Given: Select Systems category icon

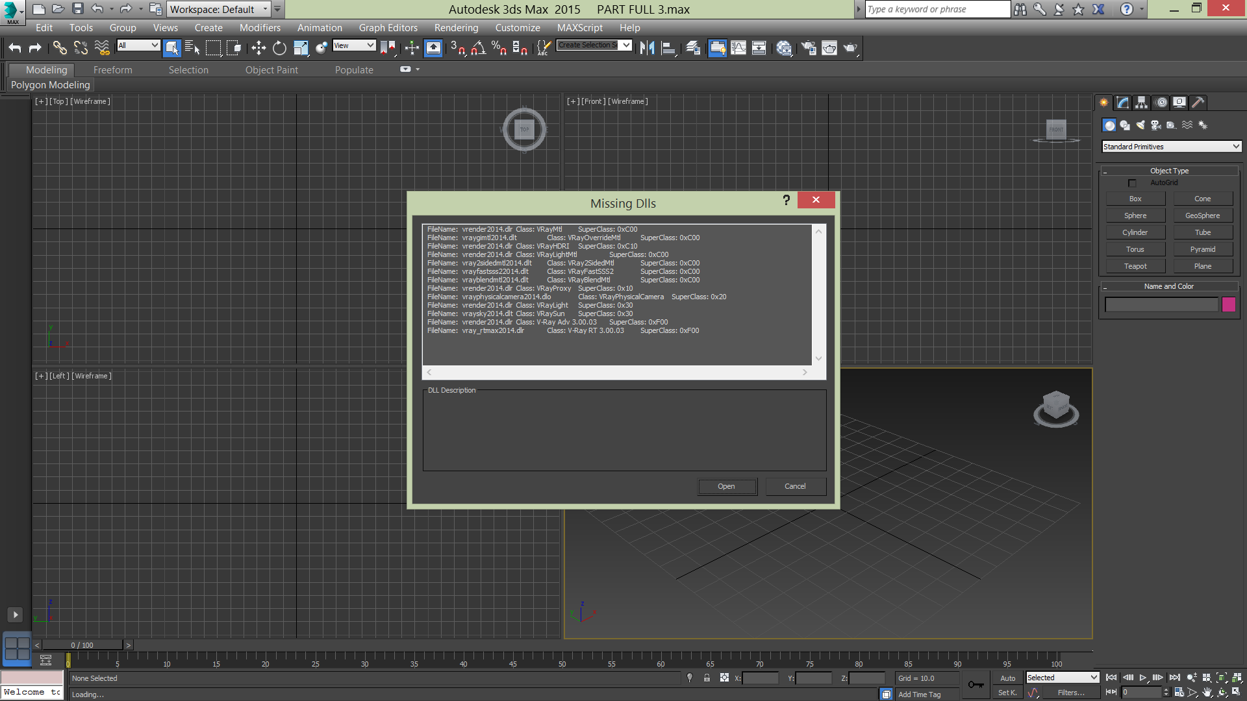Looking at the screenshot, I should coord(1203,125).
